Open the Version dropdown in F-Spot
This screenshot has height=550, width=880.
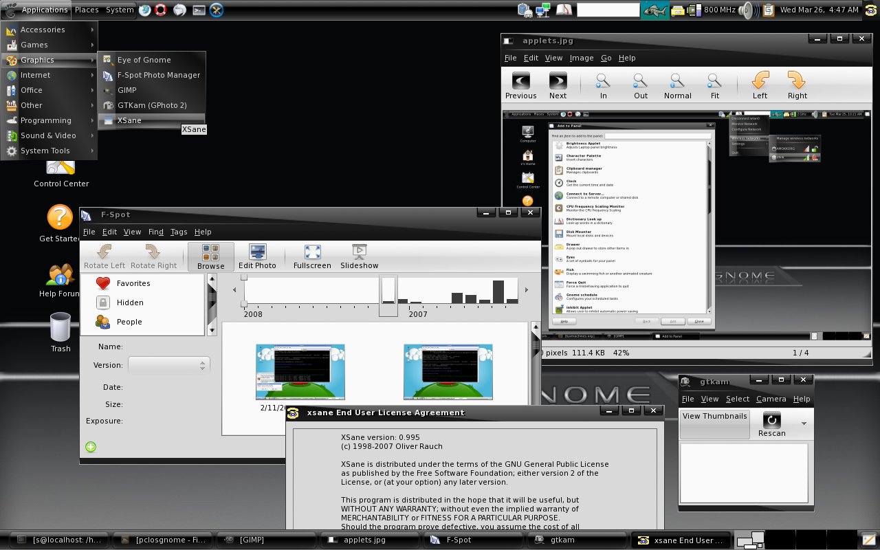pos(169,365)
